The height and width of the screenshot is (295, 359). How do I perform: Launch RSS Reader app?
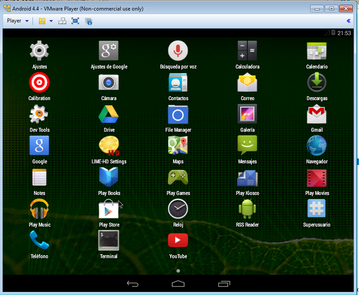pyautogui.click(x=247, y=209)
